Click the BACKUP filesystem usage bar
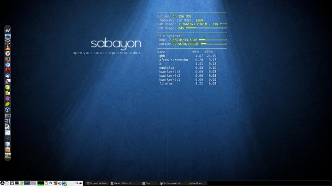The image size is (332, 186). click(214, 44)
